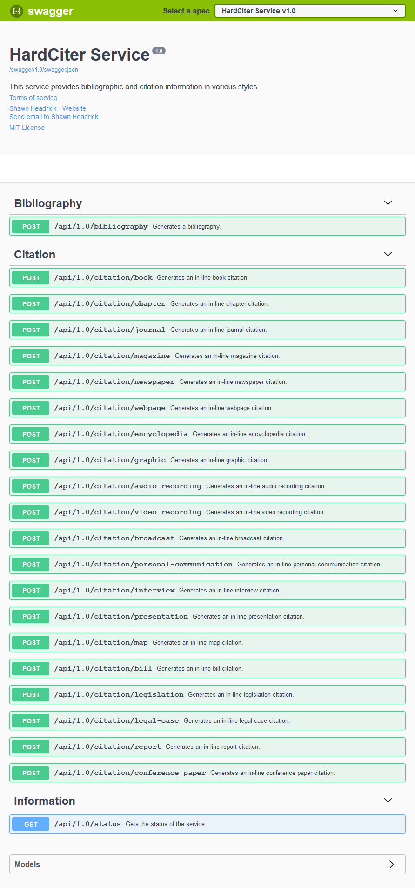Click 'Generates an in-line map citation.' text
415x888 pixels.
pyautogui.click(x=198, y=643)
